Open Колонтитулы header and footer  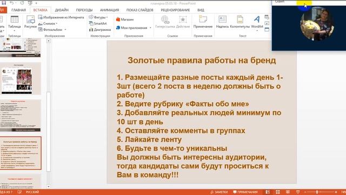(239, 22)
